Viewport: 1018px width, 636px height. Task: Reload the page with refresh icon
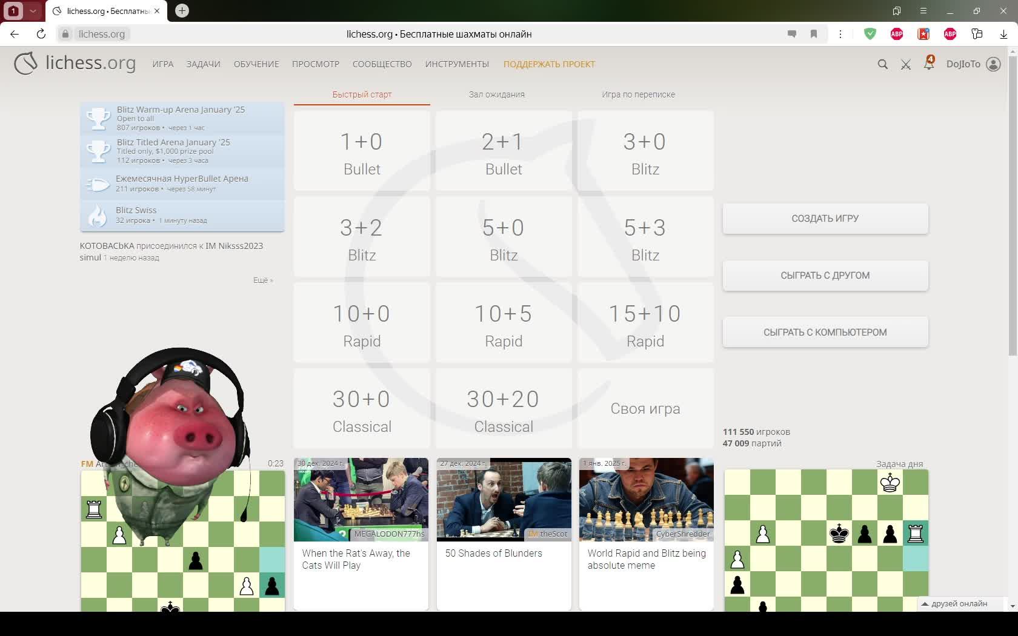[x=41, y=34]
